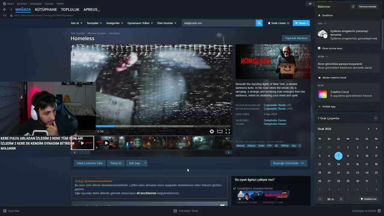The width and height of the screenshot is (384, 216).
Task: Open the Oyunlar menu
Action: tap(49, 4)
